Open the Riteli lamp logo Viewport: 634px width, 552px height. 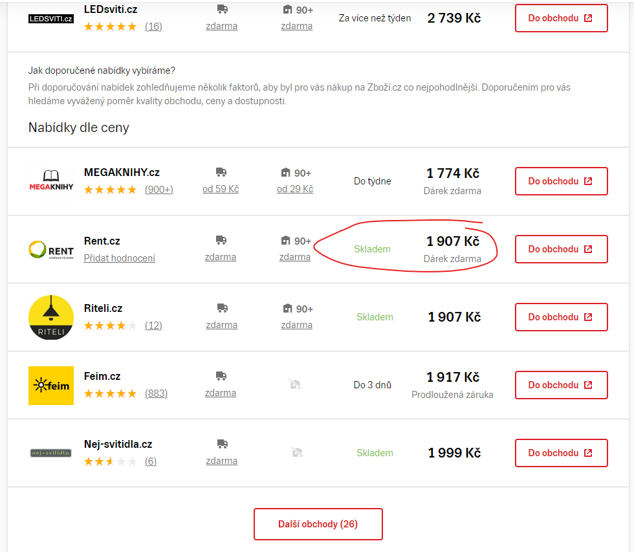tap(51, 317)
